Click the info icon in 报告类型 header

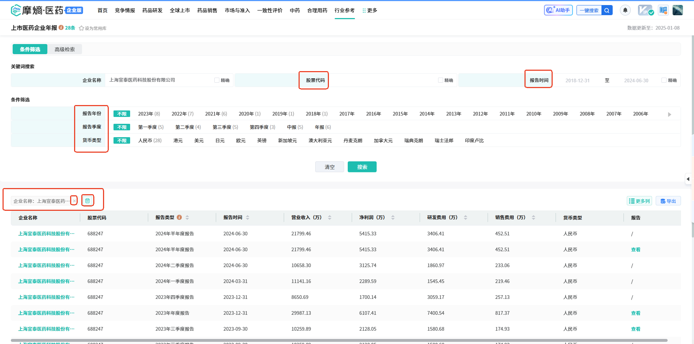click(179, 217)
